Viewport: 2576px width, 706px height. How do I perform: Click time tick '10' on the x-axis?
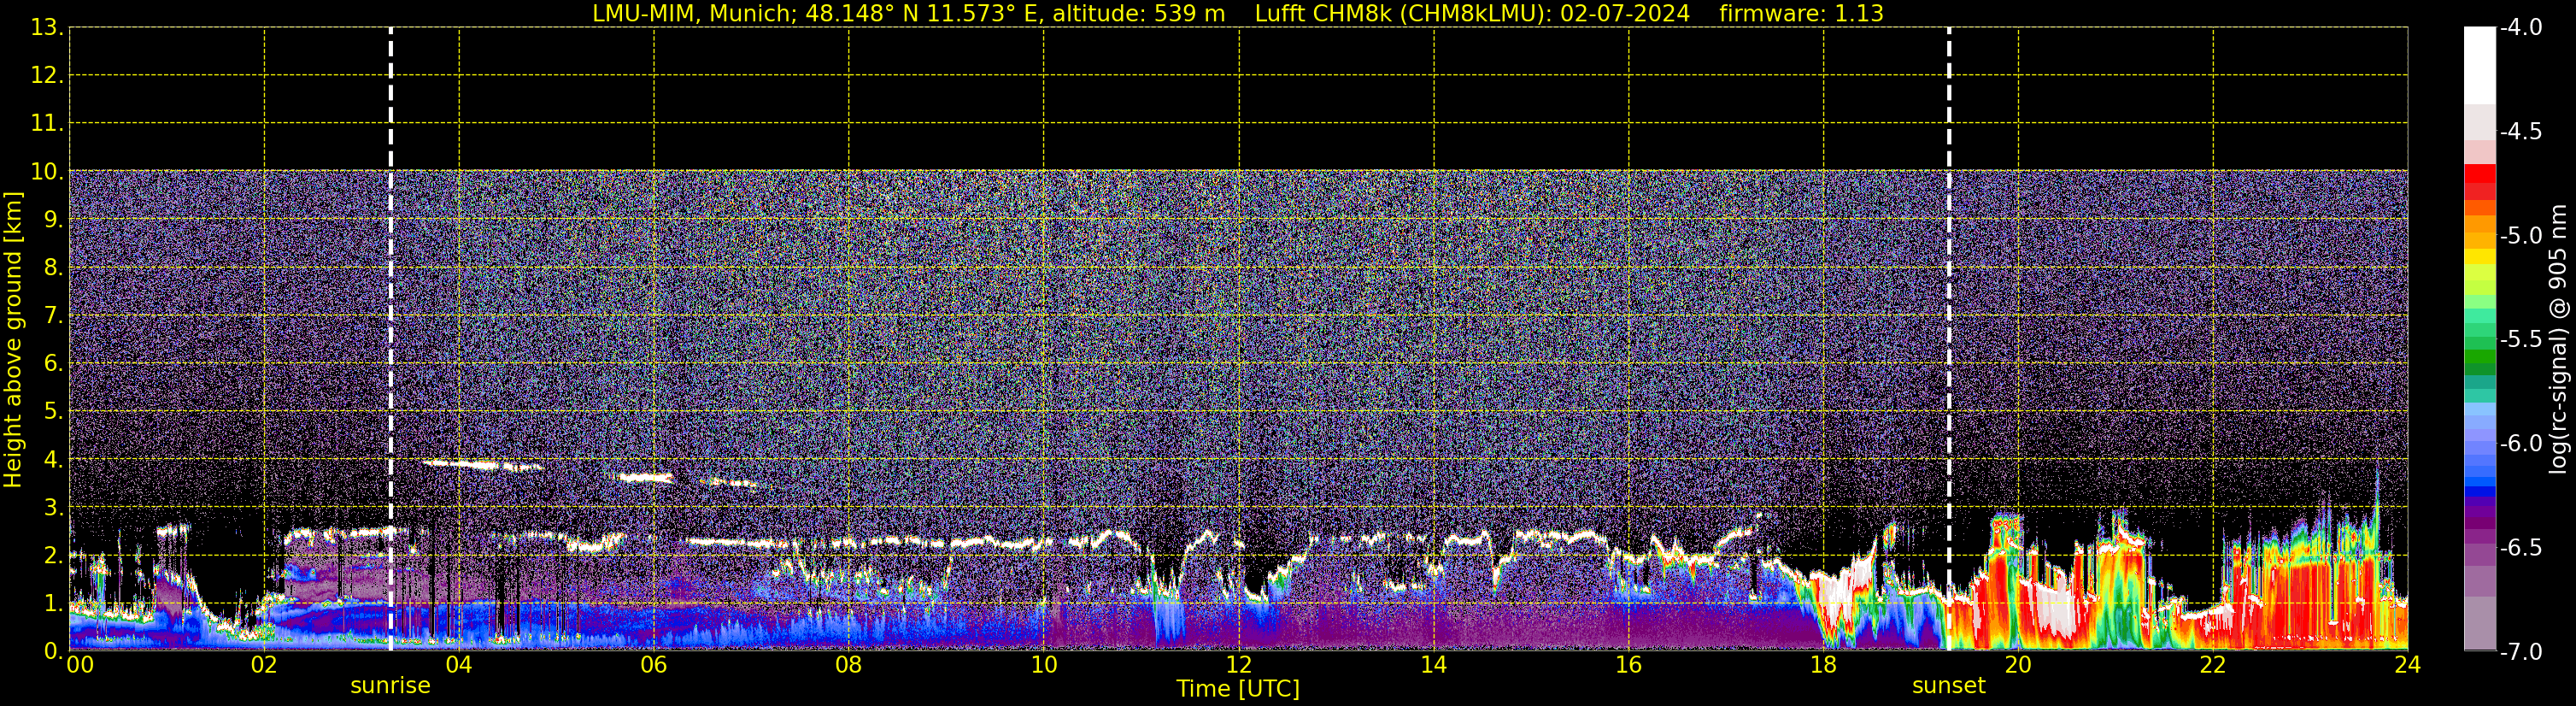click(1044, 665)
